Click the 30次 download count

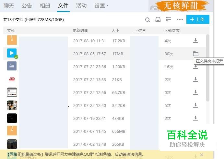pyautogui.click(x=169, y=54)
